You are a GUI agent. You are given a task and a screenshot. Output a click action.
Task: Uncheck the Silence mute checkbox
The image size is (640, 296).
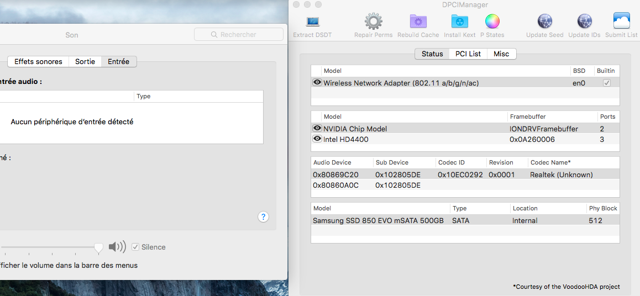(x=135, y=247)
